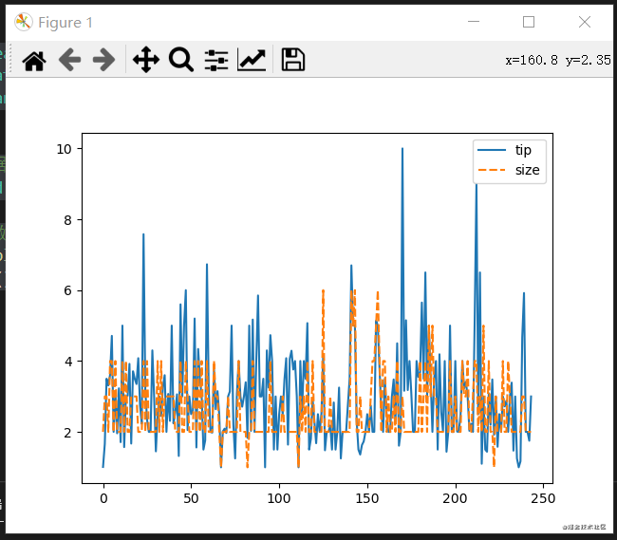Screen dimensions: 617x540
Task: Close the Figure 1 window
Action: pos(585,22)
